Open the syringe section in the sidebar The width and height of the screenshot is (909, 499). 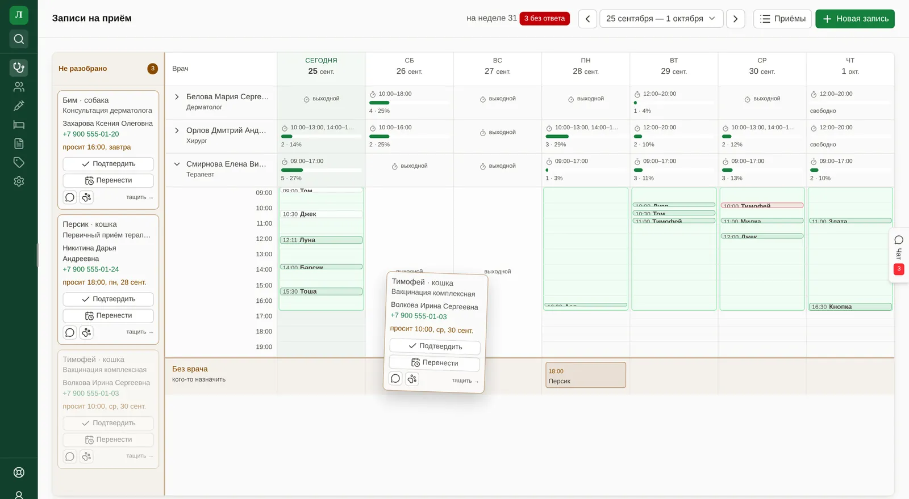point(19,105)
